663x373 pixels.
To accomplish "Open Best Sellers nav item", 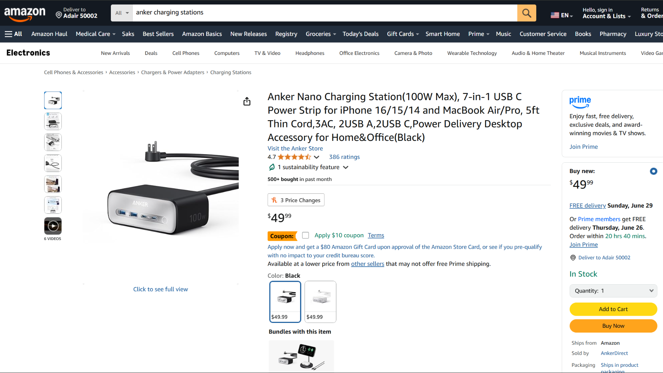I will point(158,34).
